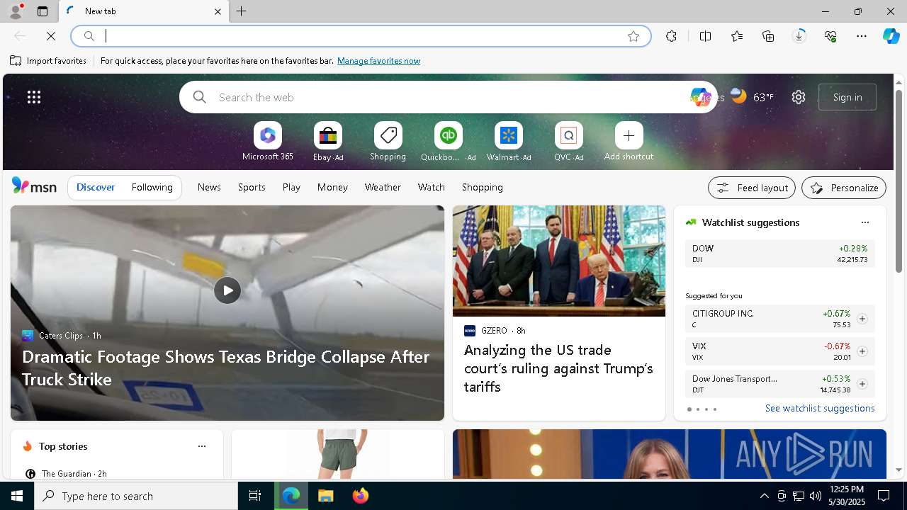The height and width of the screenshot is (510, 907).
Task: Add VIX to watchlist
Action: (x=862, y=351)
